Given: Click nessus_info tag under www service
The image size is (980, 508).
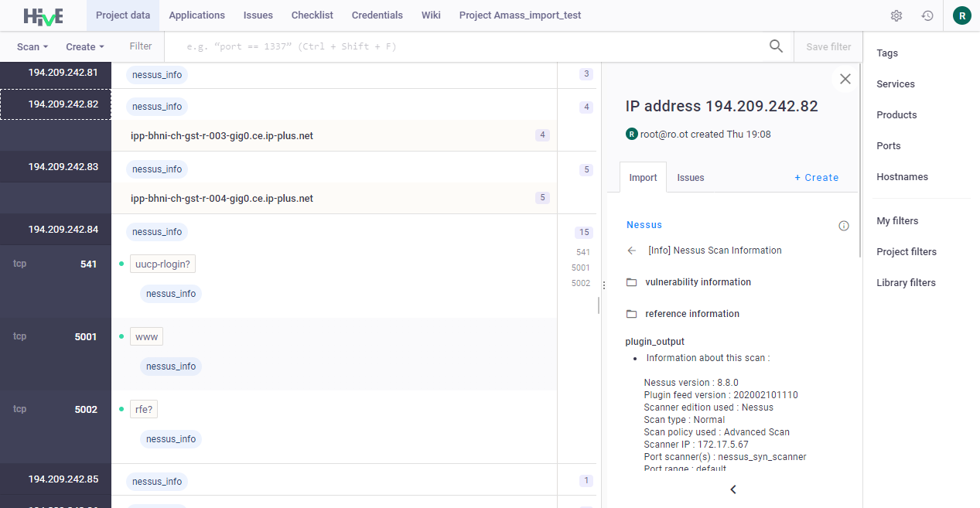Looking at the screenshot, I should (171, 367).
